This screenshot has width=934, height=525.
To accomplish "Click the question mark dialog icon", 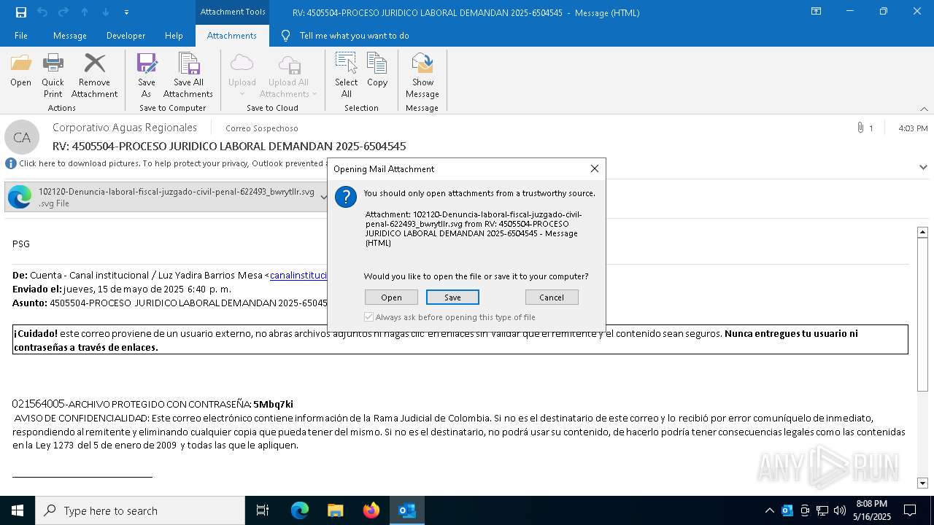I will click(x=346, y=197).
